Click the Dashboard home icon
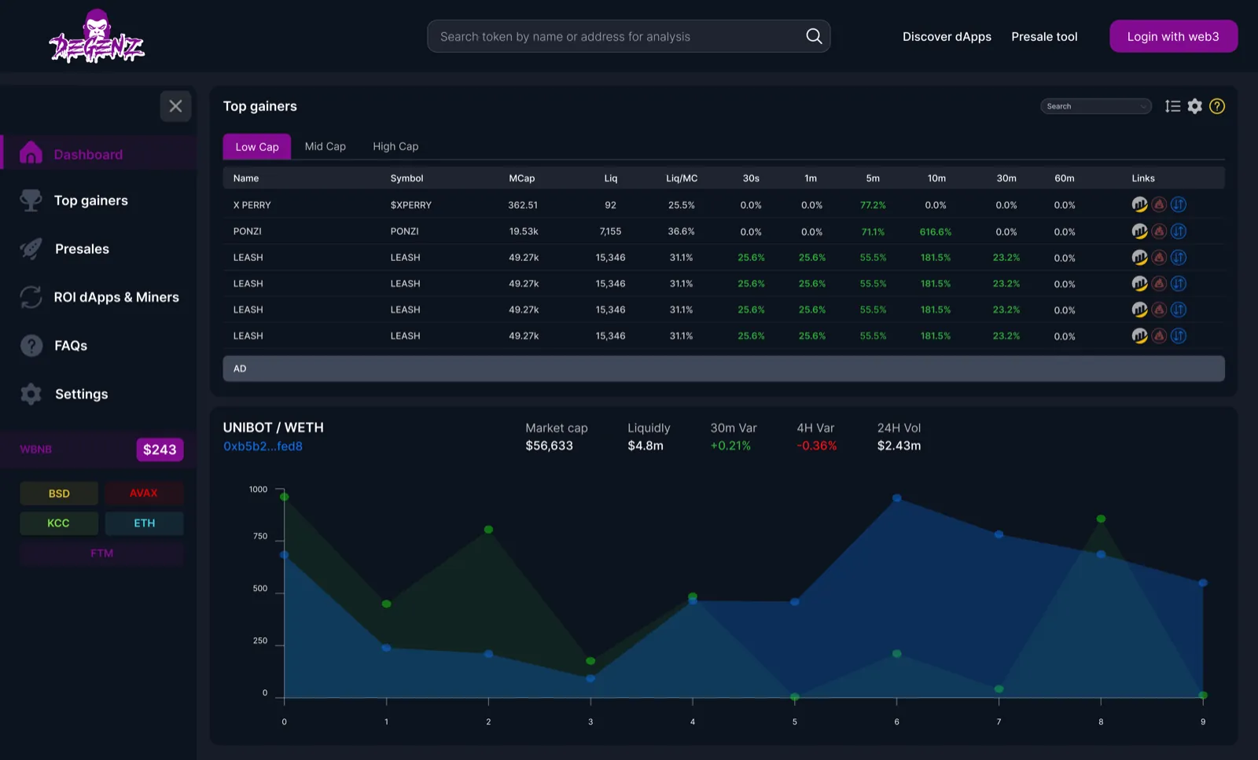The height and width of the screenshot is (760, 1258). (31, 153)
